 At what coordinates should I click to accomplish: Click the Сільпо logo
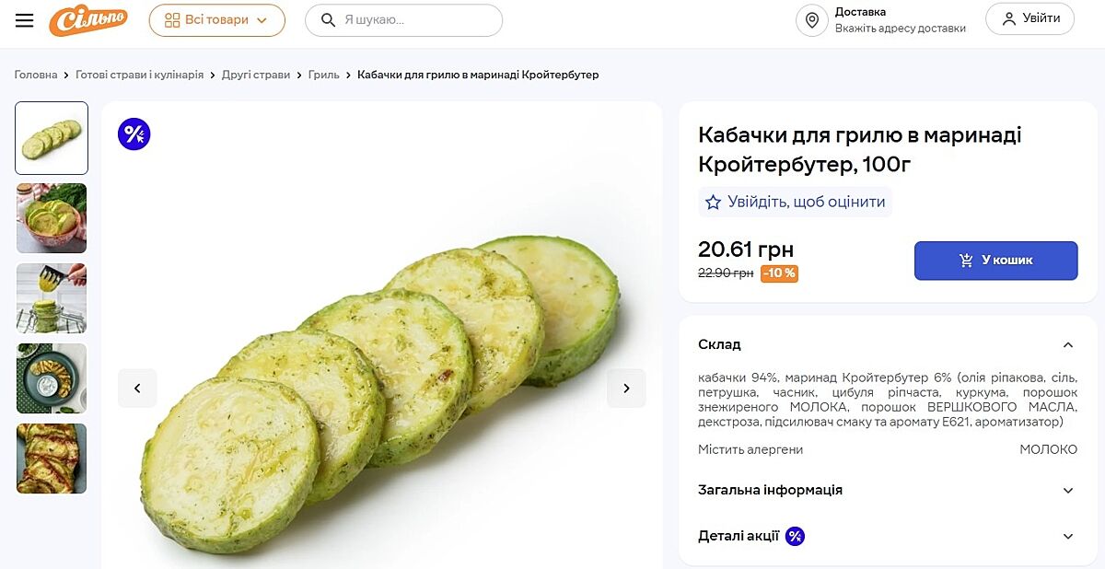87,20
